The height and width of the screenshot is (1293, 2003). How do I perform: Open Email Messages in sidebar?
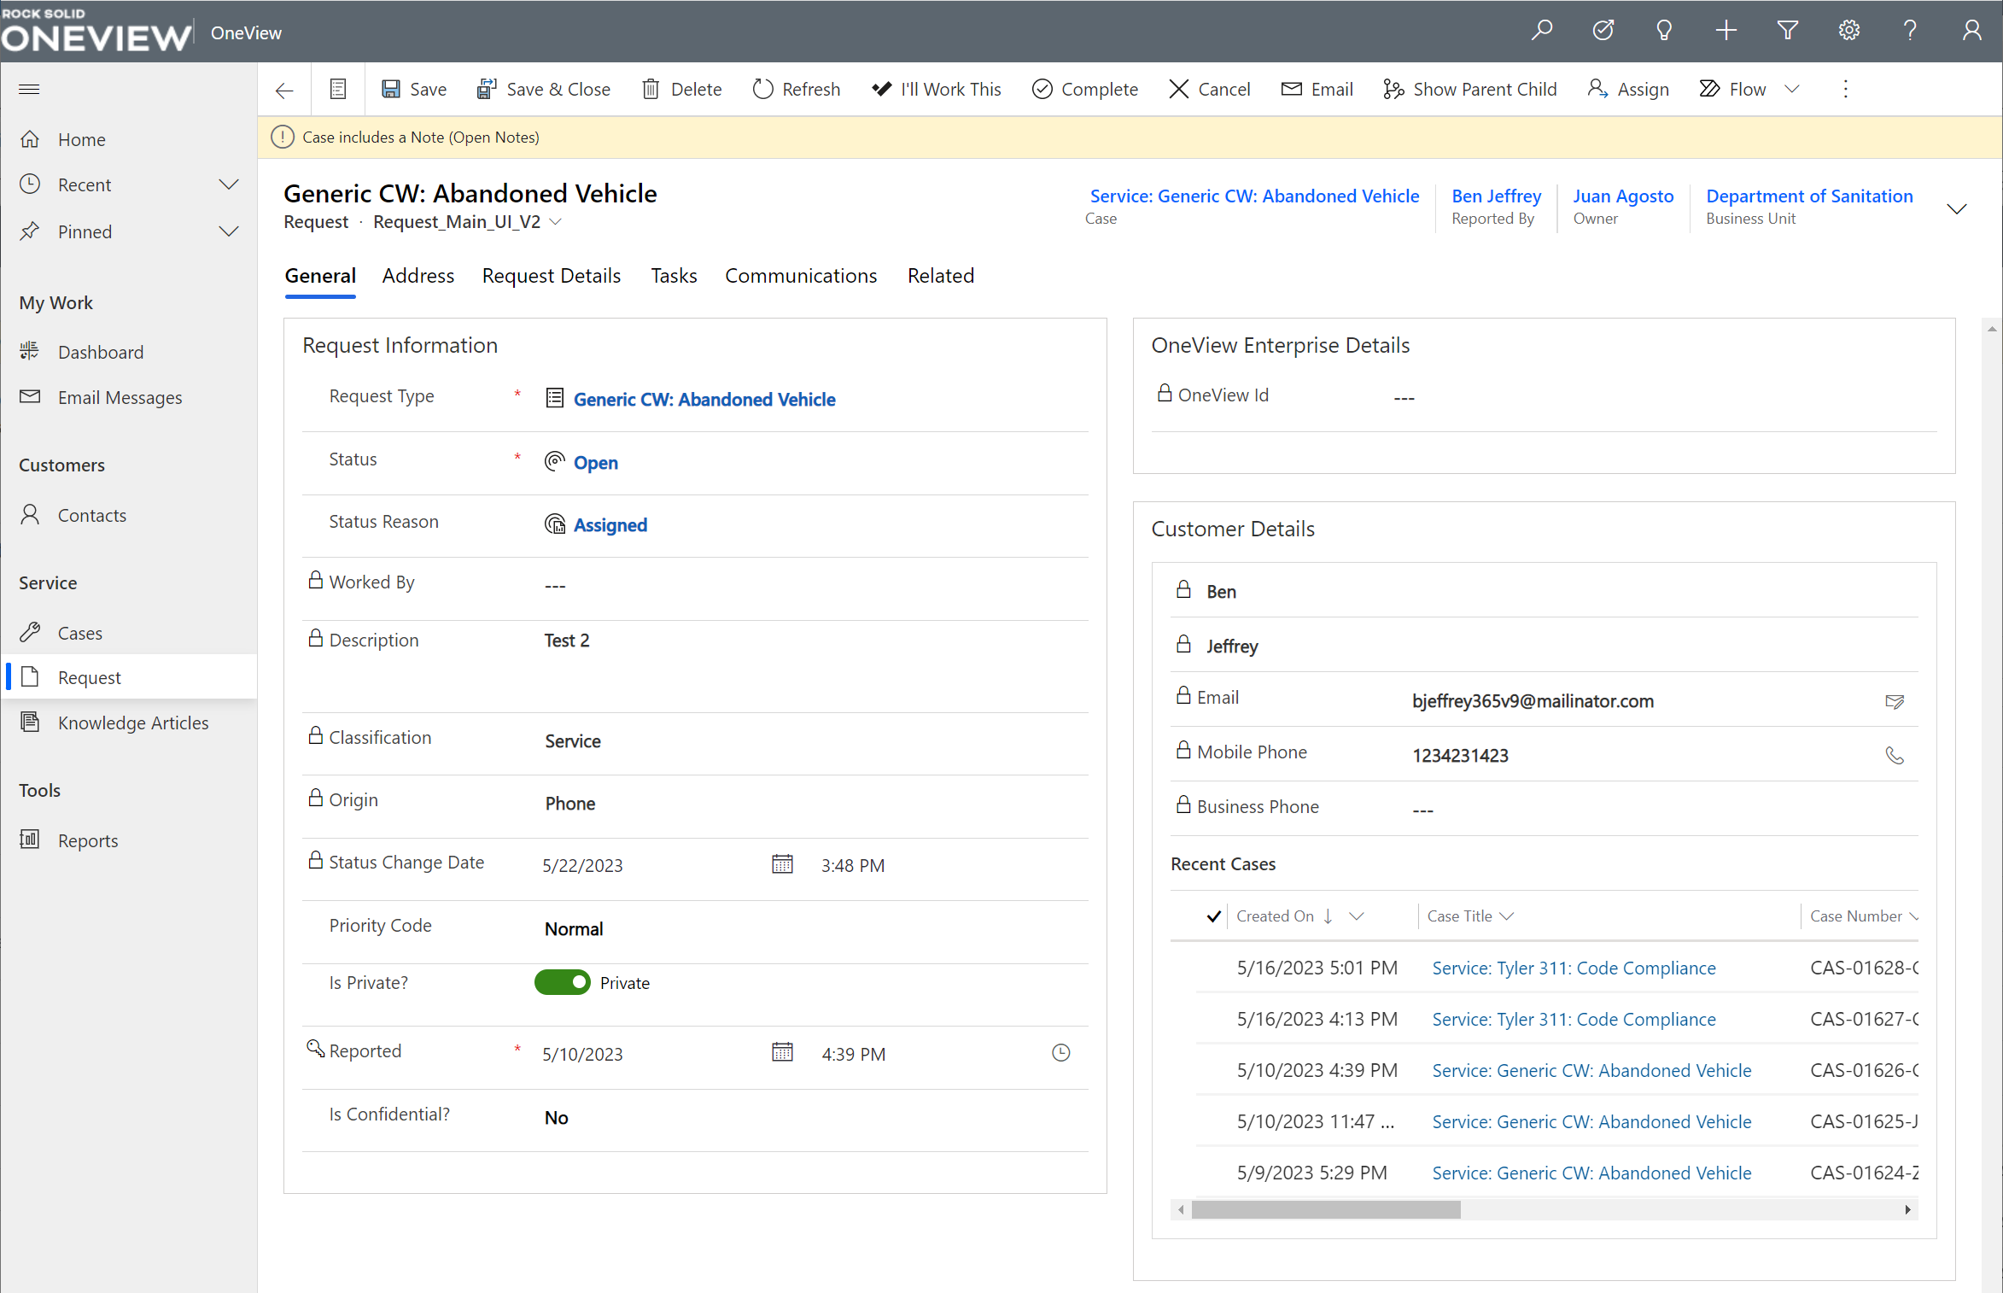[128, 397]
